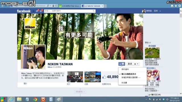This screenshot has height=102, width=182.
Task: Close the NIKON TAIWAN tab
Action: 102,6
